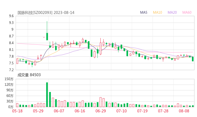Viewport: 197px width, 117px height.
Task: Click the 30万 volume axis label
Action: (x=10, y=101)
